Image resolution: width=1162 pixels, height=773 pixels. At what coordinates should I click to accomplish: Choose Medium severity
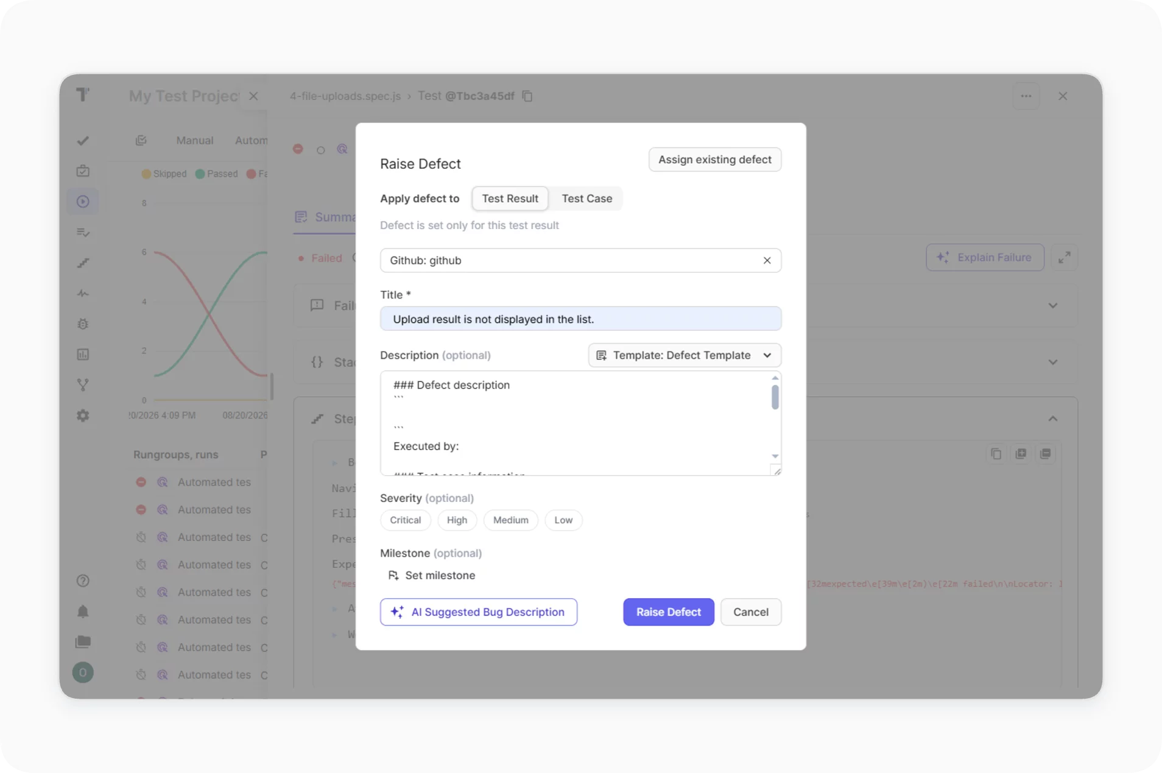[510, 520]
